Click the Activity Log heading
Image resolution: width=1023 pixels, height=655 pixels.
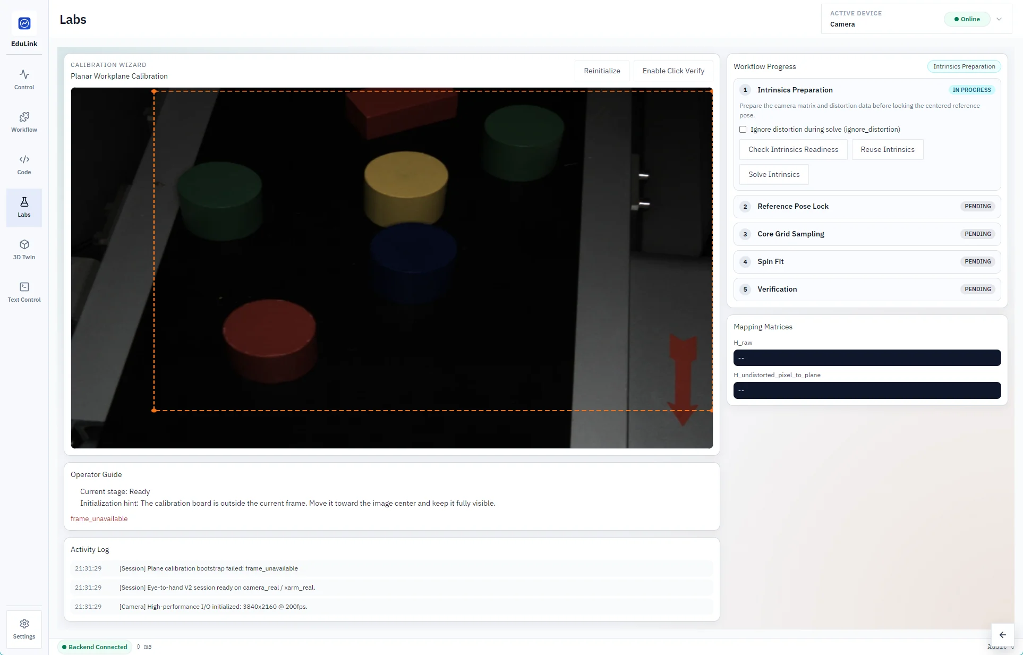click(x=90, y=550)
